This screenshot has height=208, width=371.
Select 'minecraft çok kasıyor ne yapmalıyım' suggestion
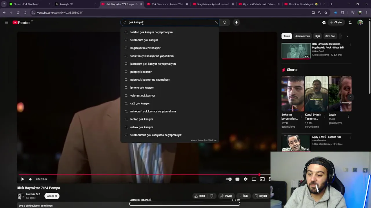170,111
